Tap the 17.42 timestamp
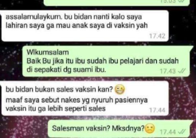This screenshot has height=138, width=196. (157, 36)
